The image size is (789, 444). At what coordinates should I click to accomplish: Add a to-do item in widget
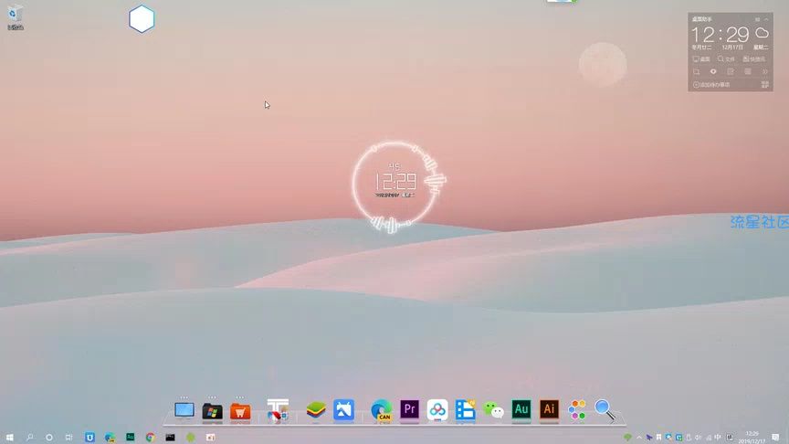pyautogui.click(x=711, y=85)
